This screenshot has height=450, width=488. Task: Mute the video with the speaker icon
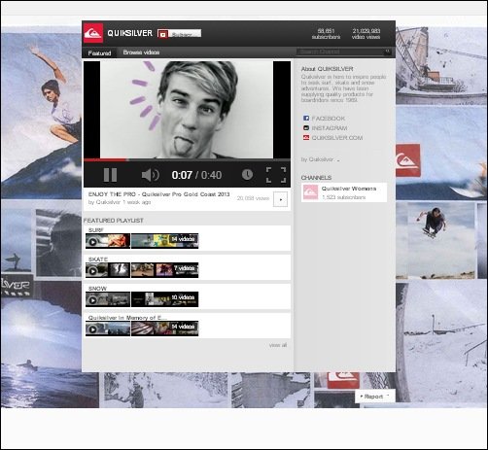(151, 175)
